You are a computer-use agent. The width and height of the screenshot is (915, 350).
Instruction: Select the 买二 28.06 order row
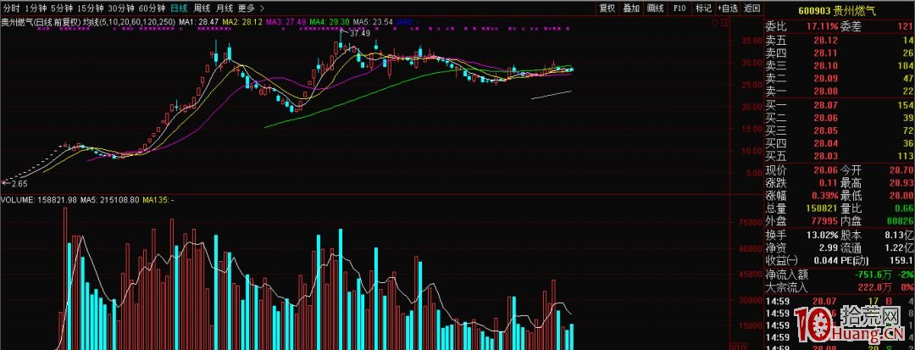[x=839, y=118]
